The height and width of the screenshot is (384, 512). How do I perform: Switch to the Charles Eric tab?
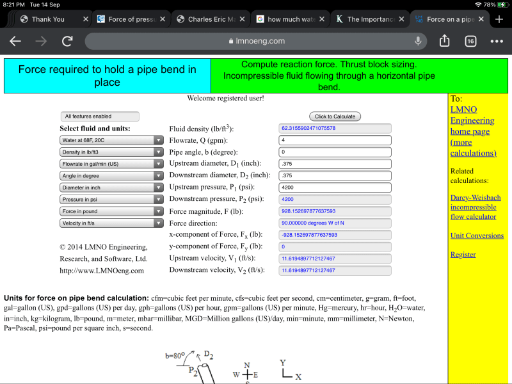[x=211, y=19]
